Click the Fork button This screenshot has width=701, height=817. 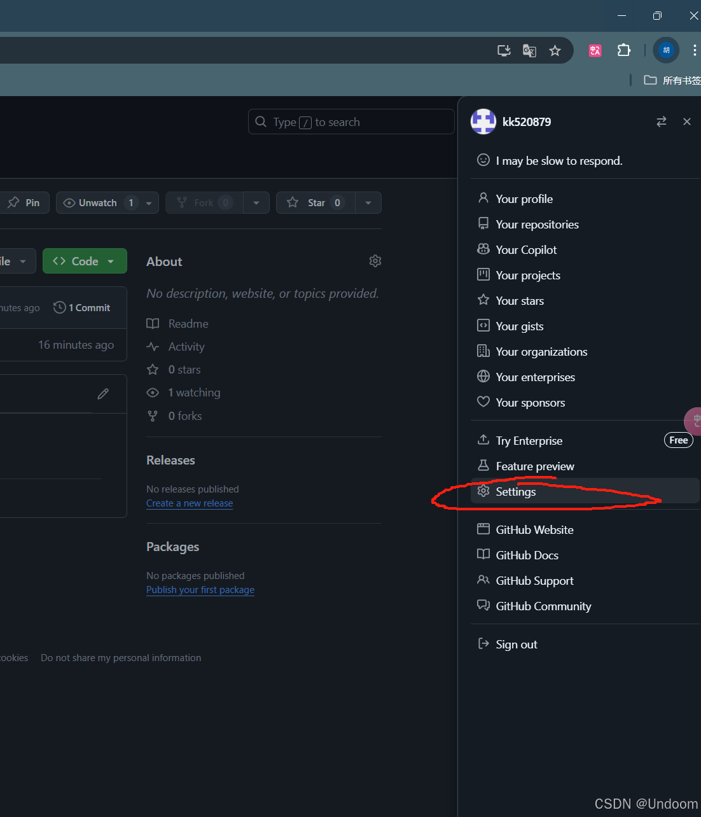(204, 202)
